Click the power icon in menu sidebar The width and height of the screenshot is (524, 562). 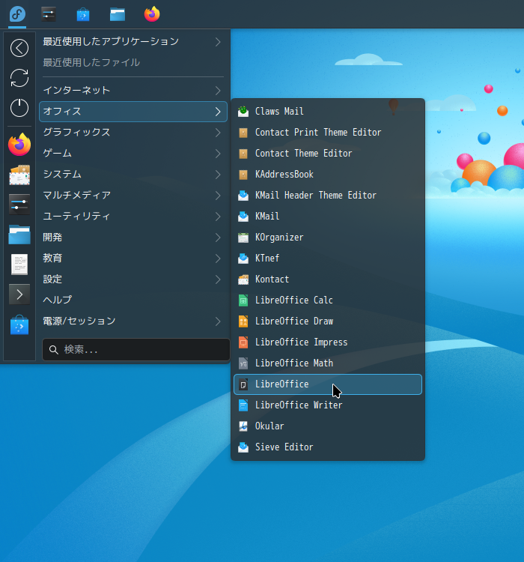pyautogui.click(x=19, y=108)
